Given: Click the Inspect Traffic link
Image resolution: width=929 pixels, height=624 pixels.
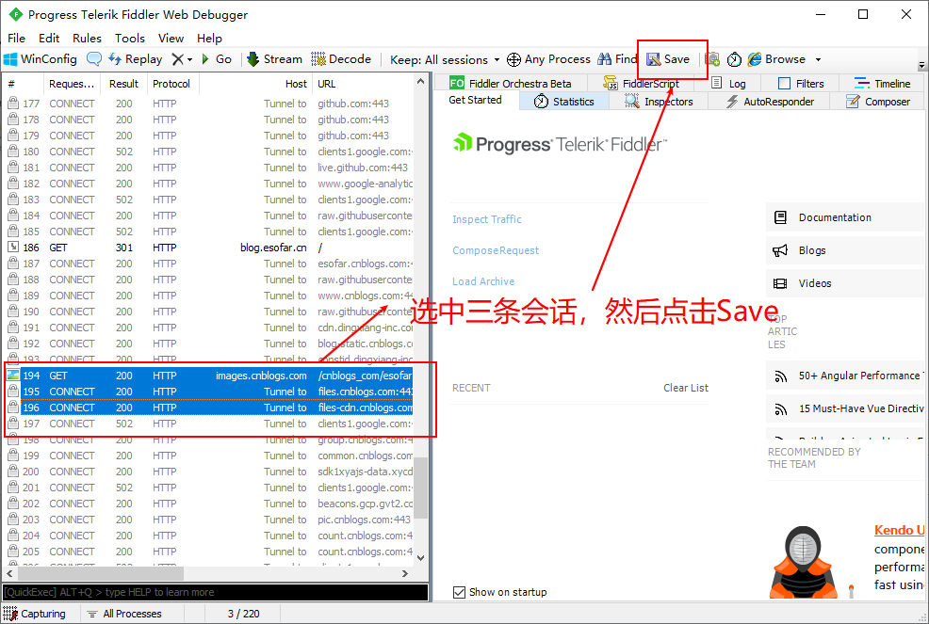Looking at the screenshot, I should tap(486, 219).
